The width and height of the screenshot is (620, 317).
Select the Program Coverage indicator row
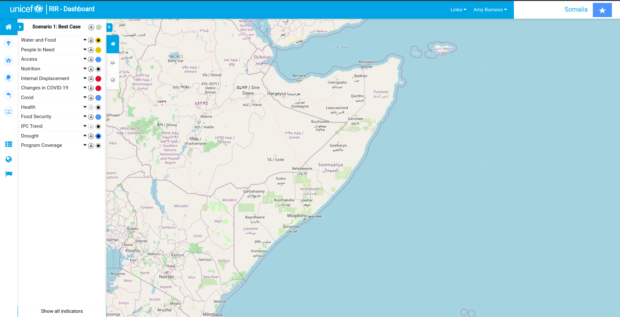(61, 145)
